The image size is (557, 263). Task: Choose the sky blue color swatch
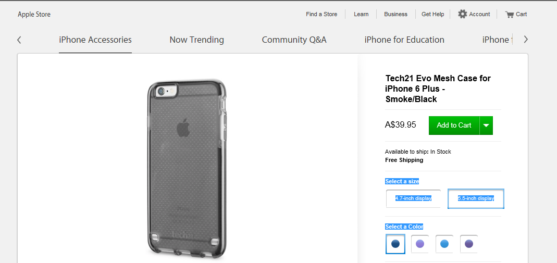point(444,244)
